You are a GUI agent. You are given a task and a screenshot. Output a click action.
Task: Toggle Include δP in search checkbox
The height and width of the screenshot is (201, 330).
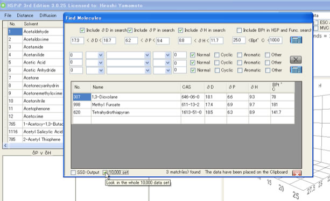tap(130, 31)
